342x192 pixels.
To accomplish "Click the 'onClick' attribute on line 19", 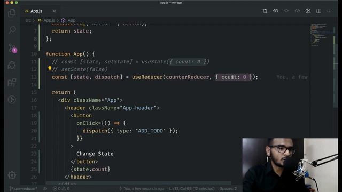I will 87,123.
